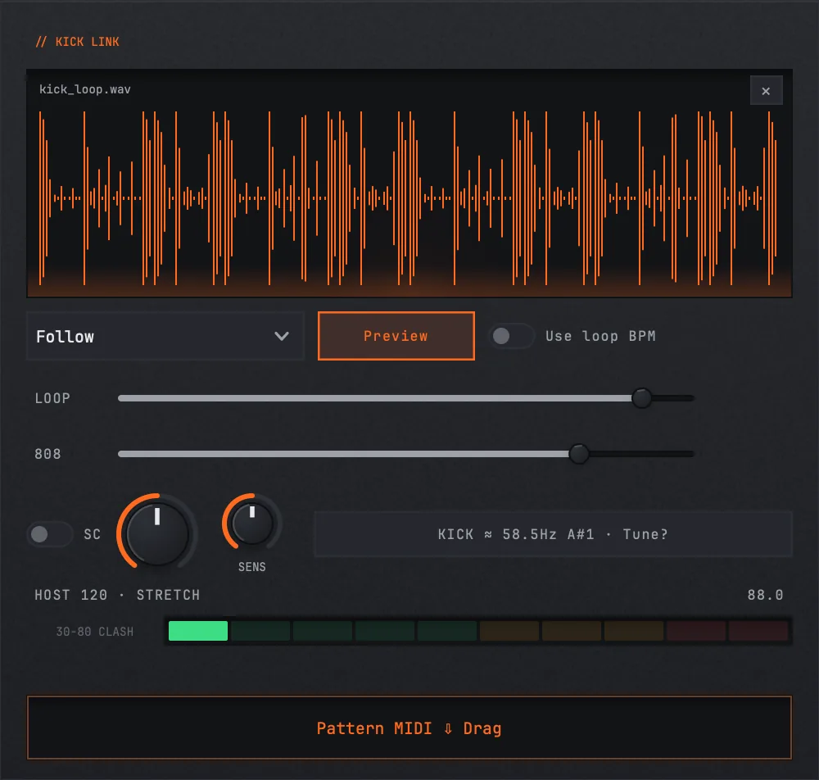This screenshot has height=780, width=819.
Task: Click the 808 slider label
Action: 48,453
